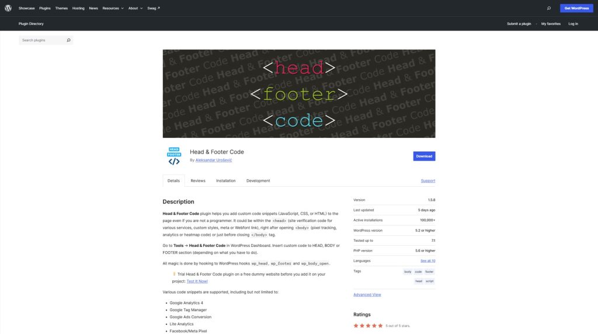Click the WordPress logo icon
This screenshot has width=598, height=334.
point(8,8)
